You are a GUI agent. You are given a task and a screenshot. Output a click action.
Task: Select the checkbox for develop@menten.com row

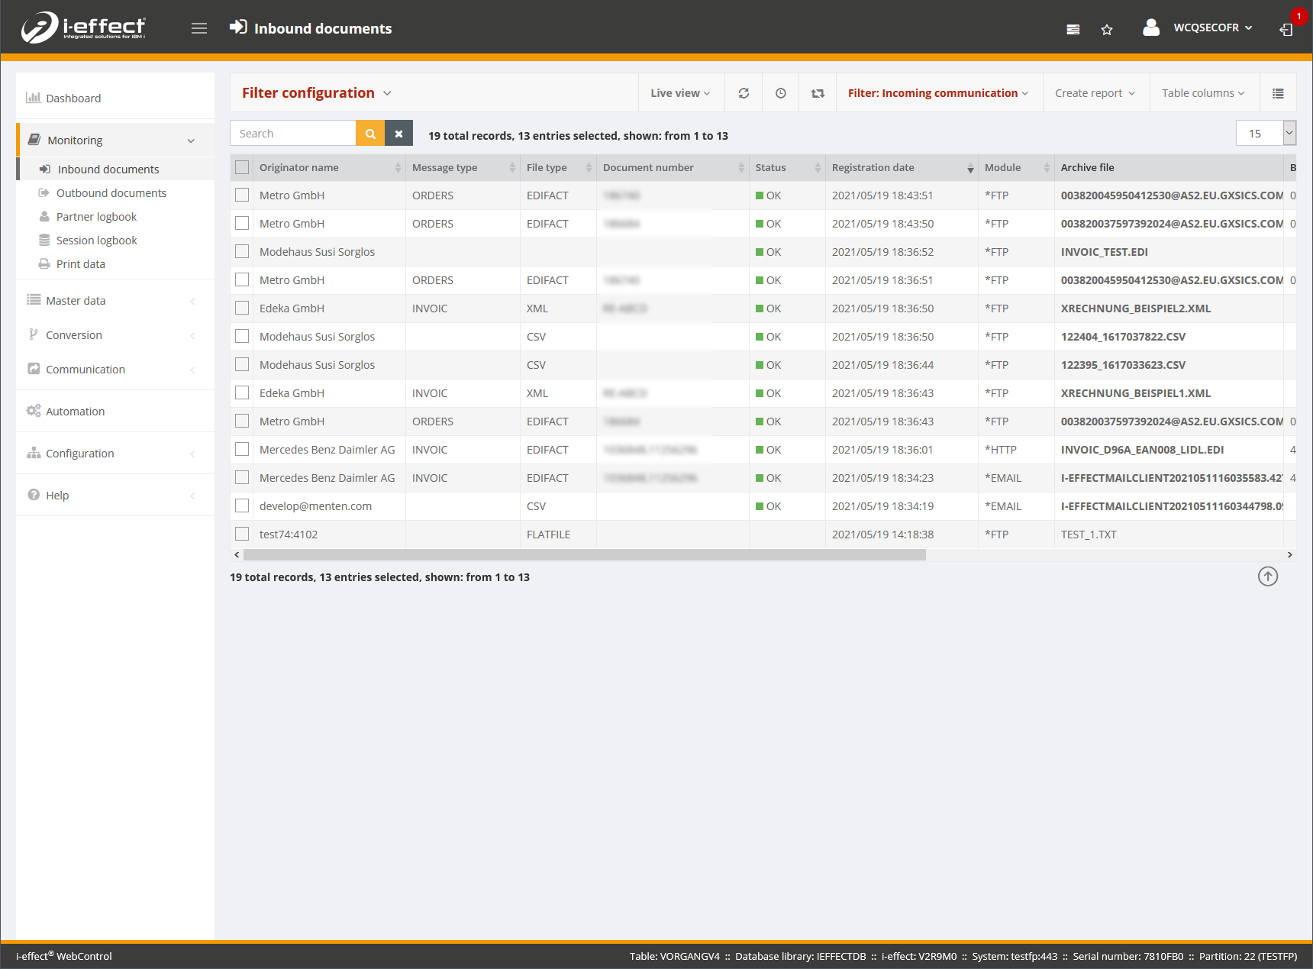(x=242, y=505)
